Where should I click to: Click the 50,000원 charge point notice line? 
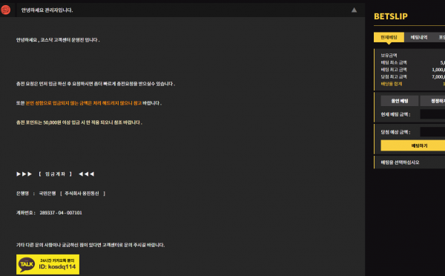click(x=79, y=122)
